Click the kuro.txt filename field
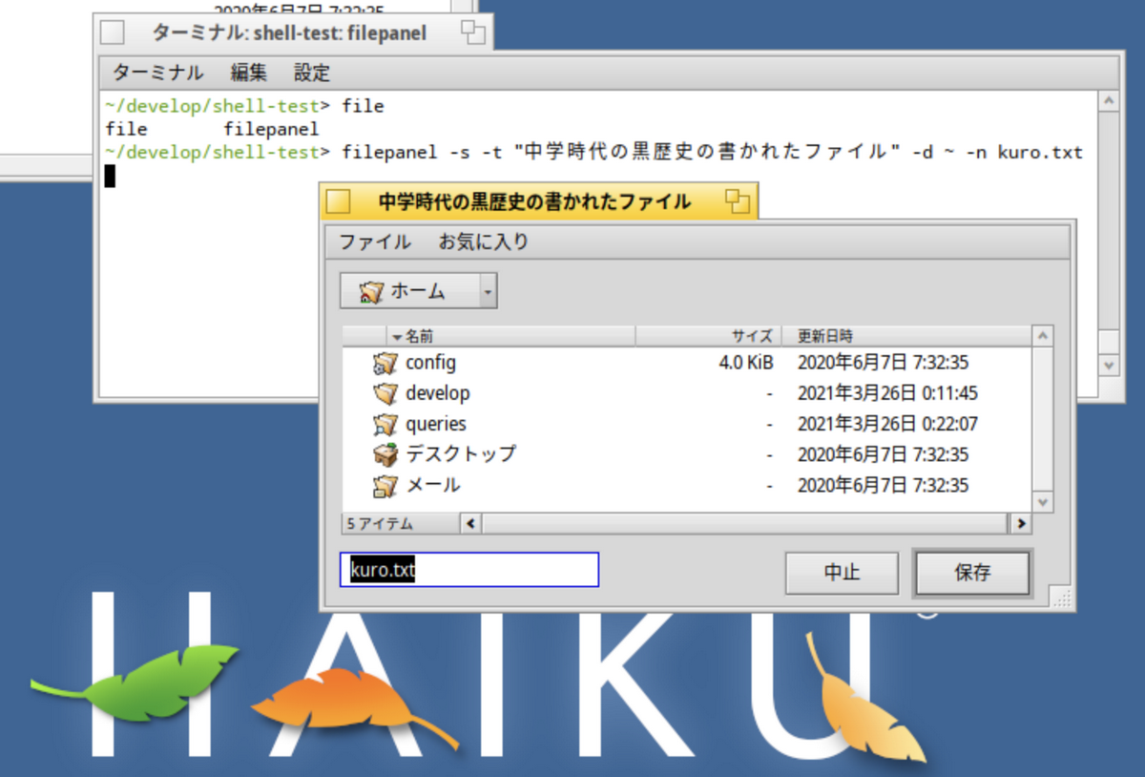Viewport: 1145px width, 777px height. pyautogui.click(x=469, y=570)
